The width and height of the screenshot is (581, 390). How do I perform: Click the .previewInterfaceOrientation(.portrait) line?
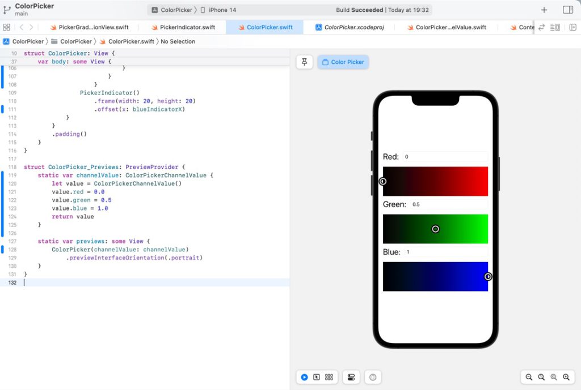134,258
